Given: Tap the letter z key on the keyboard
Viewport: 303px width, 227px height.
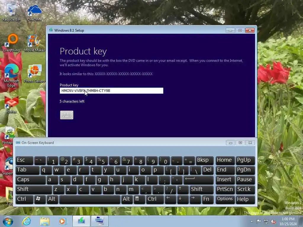Looking at the screenshot, I should coord(59,189).
